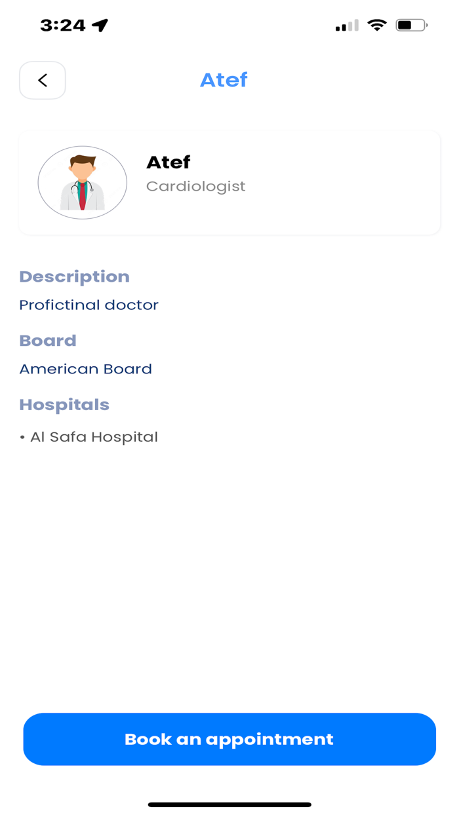Tap the Board section heading

47,341
